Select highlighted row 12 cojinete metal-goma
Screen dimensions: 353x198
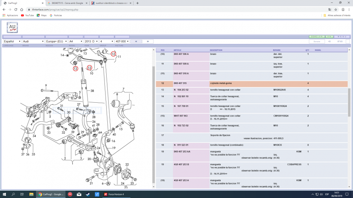tap(252, 84)
